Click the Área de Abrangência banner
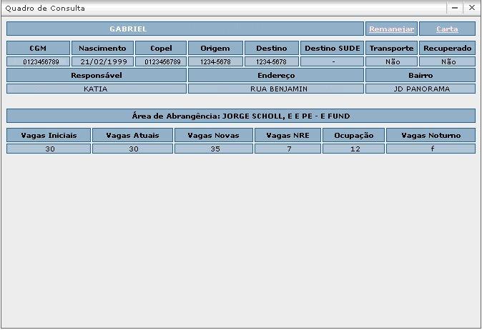Viewport: 482px width, 330px height. pyautogui.click(x=241, y=116)
